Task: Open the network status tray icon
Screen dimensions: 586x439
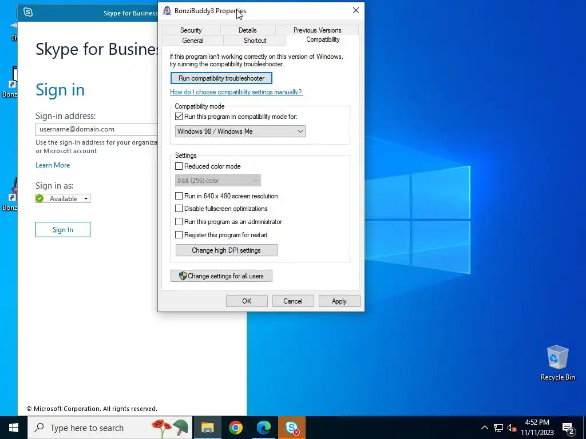Action: 498,428
